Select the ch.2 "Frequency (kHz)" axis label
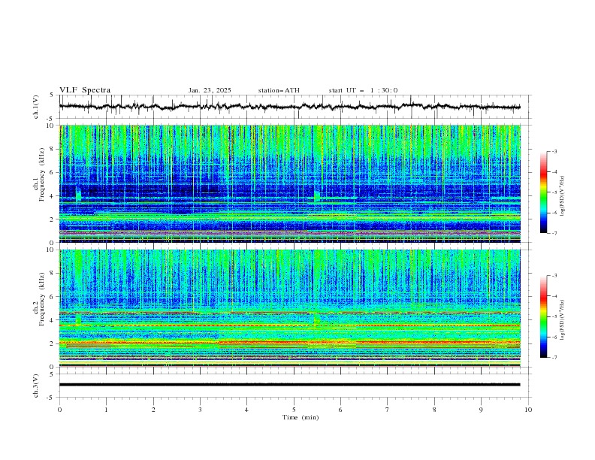 (43, 299)
